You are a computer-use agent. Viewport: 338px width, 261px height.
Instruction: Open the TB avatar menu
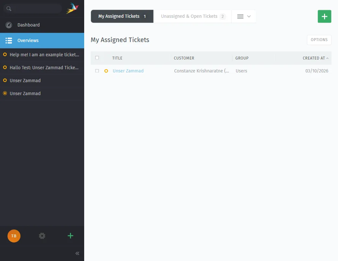(14, 236)
